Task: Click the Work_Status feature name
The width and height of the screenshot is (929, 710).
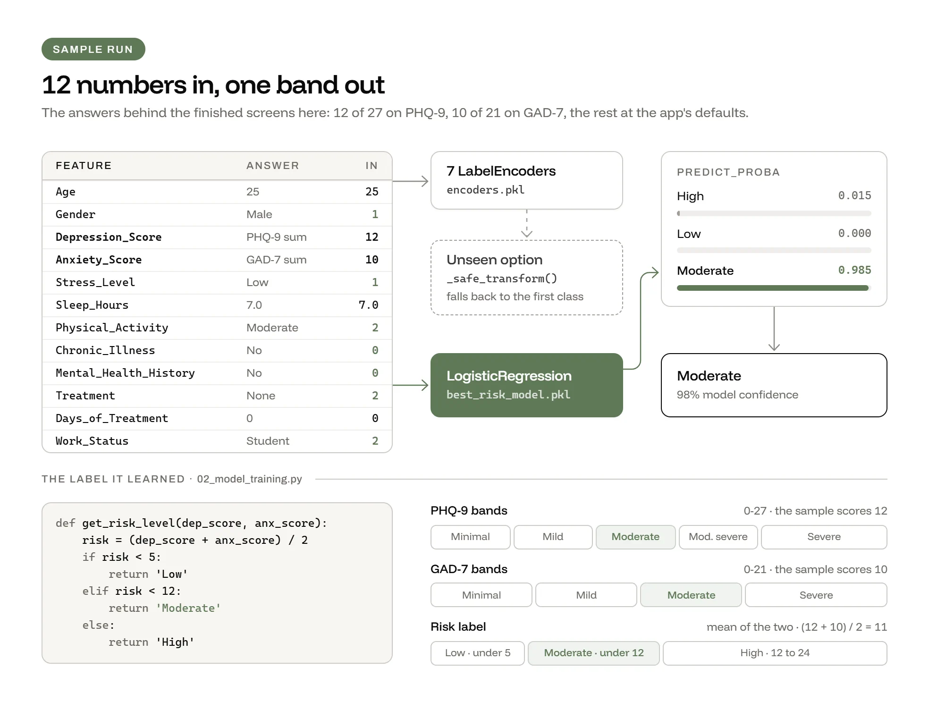Action: 92,441
